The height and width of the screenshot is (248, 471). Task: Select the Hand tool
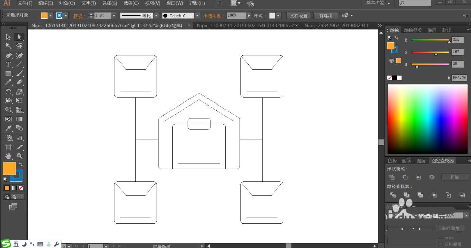[x=8, y=156]
